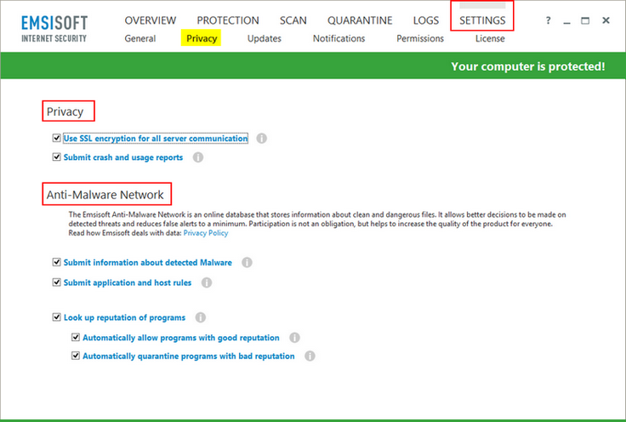Minimize the Emsisoft window
The width and height of the screenshot is (626, 422).
(567, 21)
